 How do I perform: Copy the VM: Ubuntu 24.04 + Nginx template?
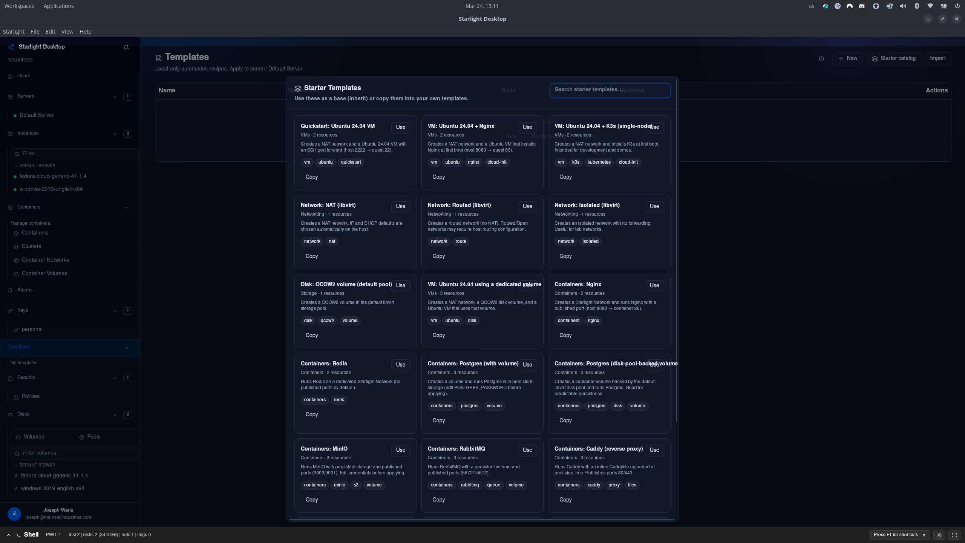438,177
